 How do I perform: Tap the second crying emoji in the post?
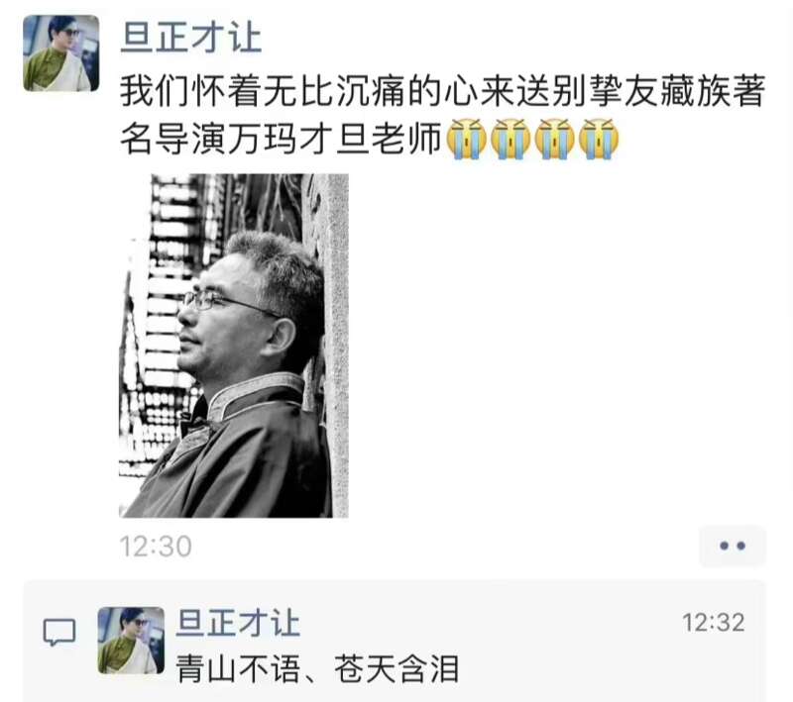pos(510,139)
